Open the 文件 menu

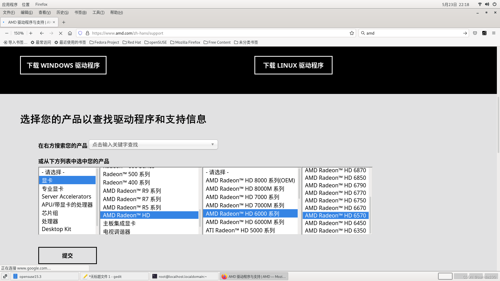9,12
